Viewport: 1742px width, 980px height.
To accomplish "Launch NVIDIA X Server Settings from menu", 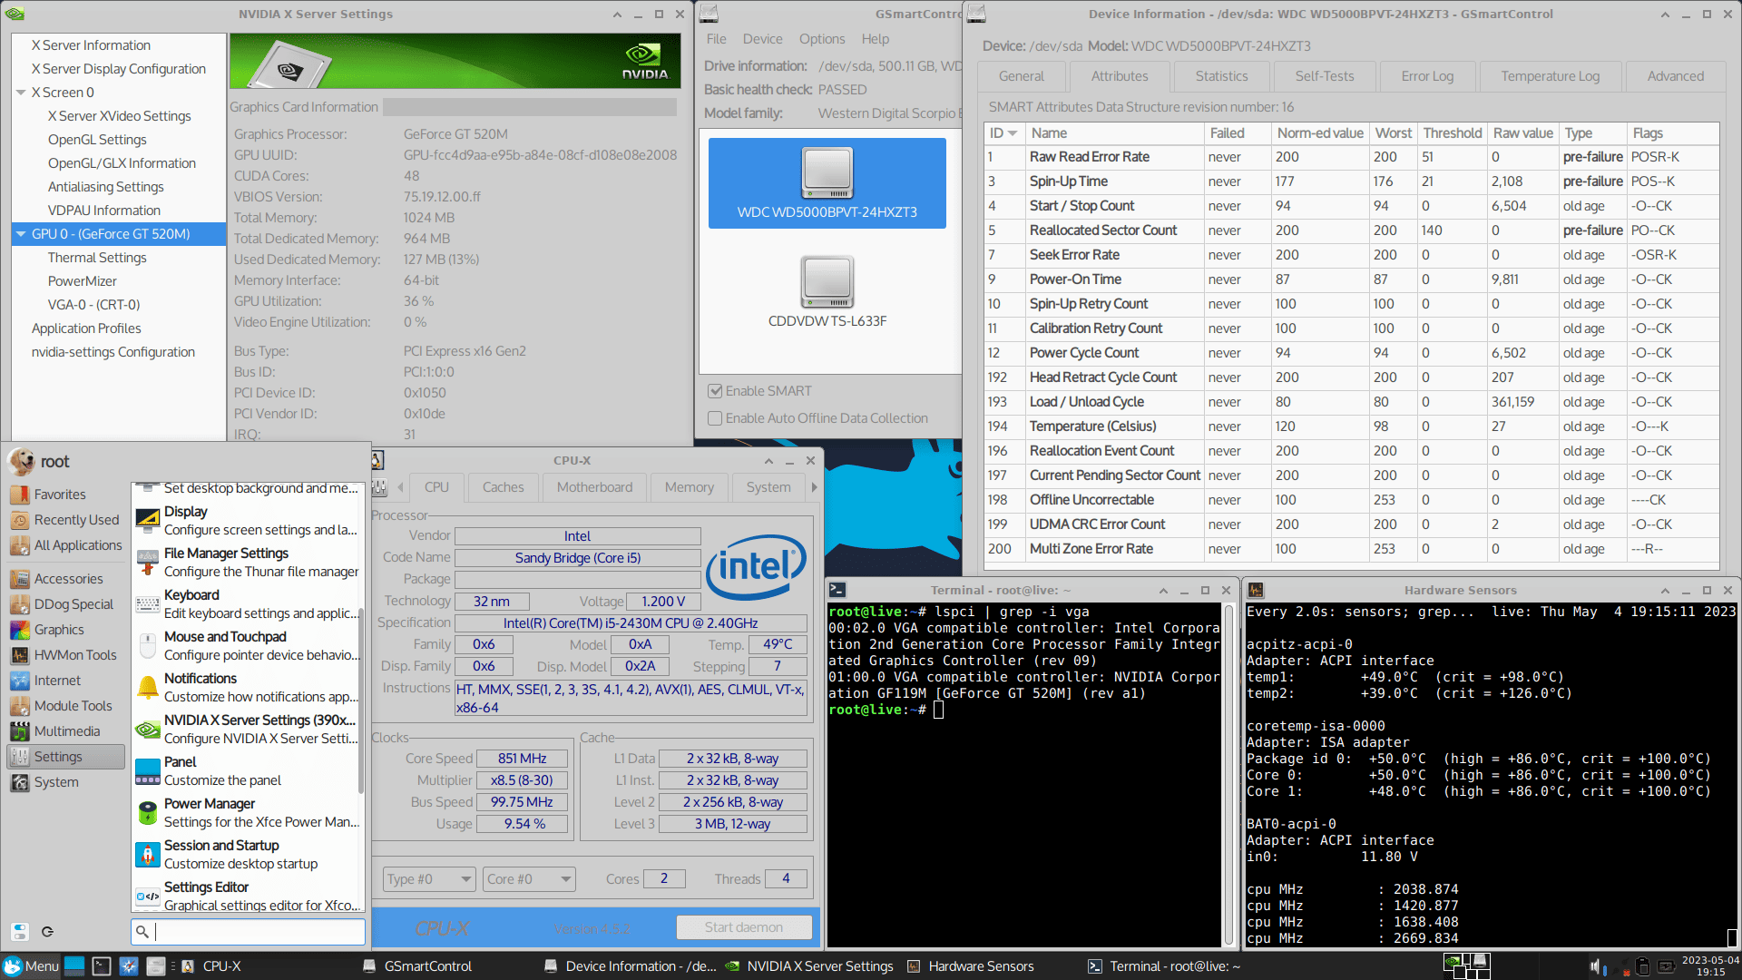I will (x=247, y=730).
